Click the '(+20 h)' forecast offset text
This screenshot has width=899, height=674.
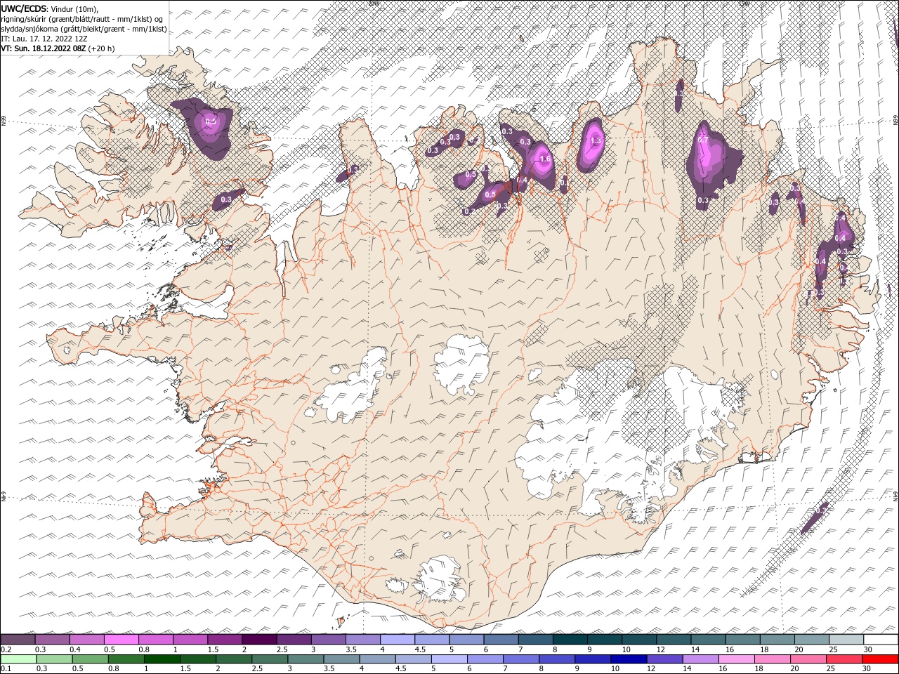102,48
